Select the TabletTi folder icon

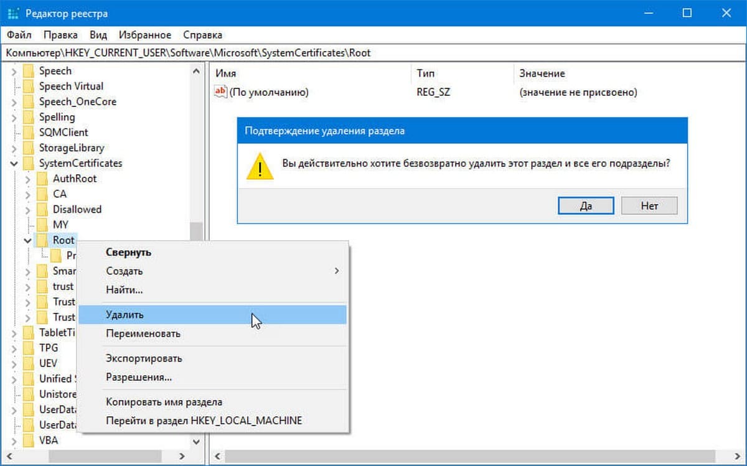pyautogui.click(x=29, y=333)
